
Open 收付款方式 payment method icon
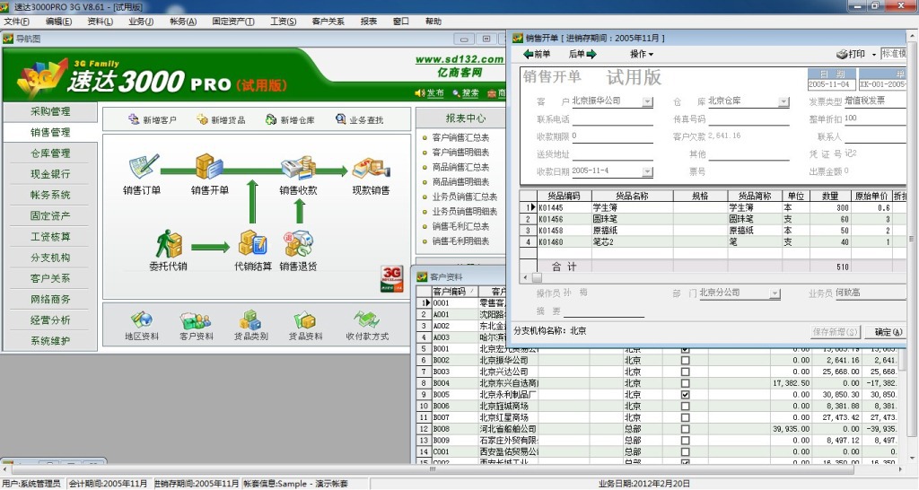[x=366, y=319]
